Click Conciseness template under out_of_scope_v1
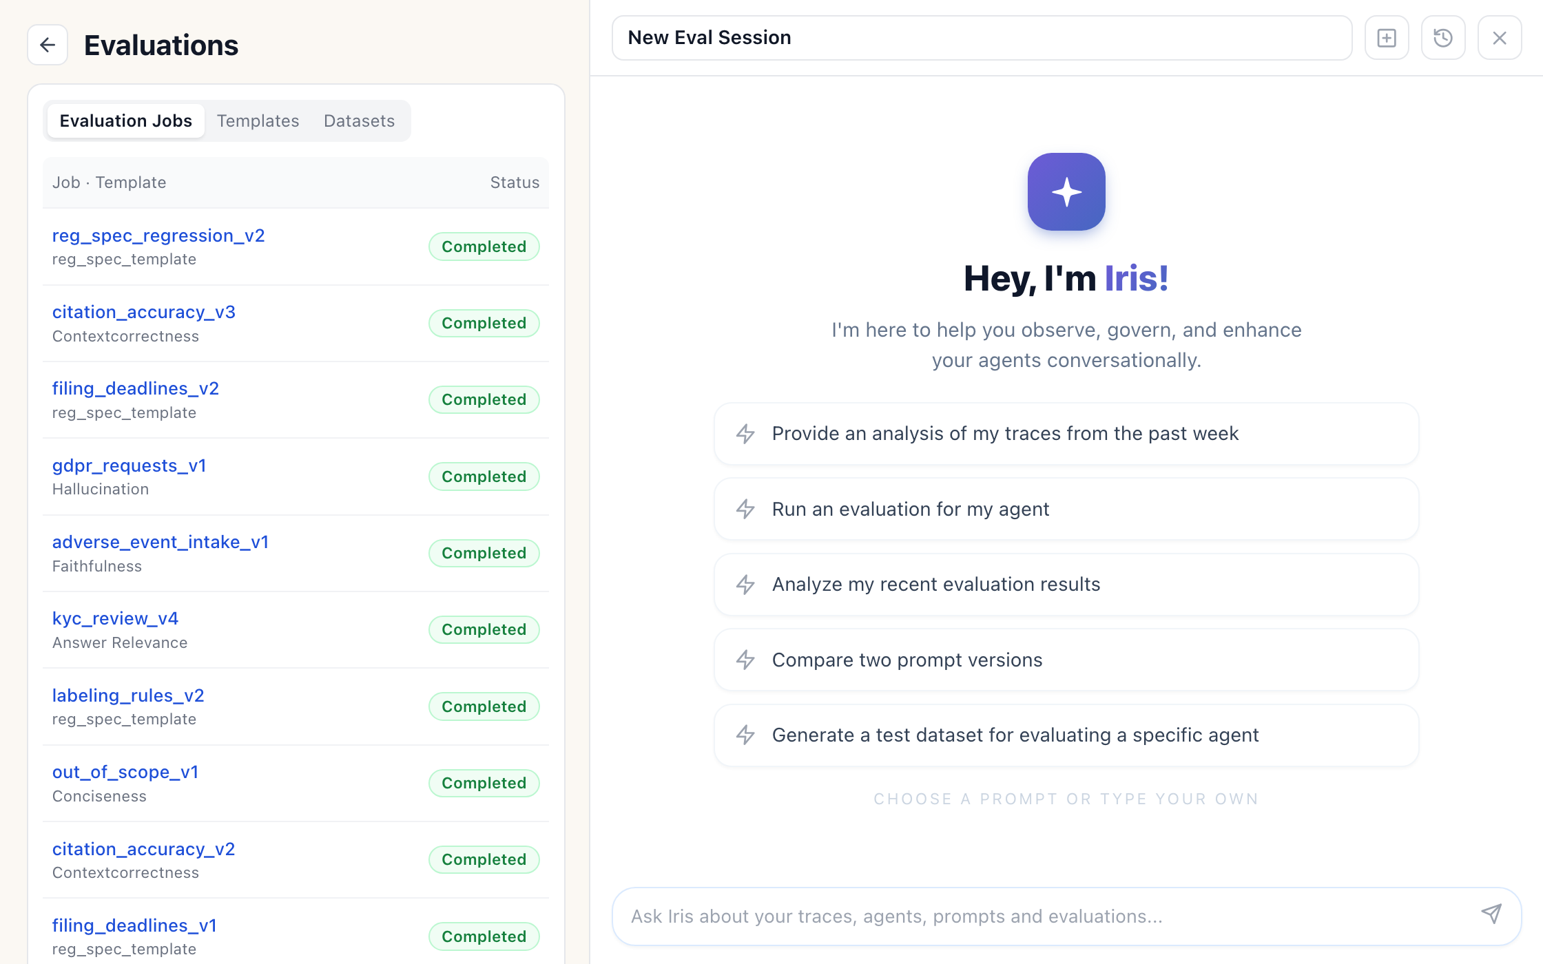The width and height of the screenshot is (1543, 964). [x=99, y=796]
